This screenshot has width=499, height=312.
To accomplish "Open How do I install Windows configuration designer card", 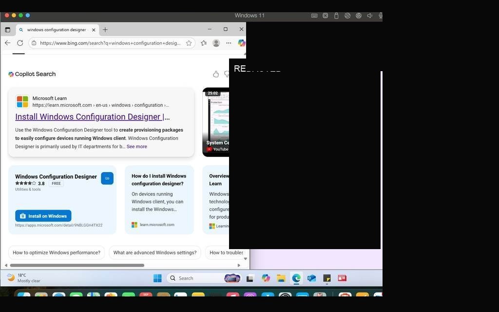I will tap(159, 199).
